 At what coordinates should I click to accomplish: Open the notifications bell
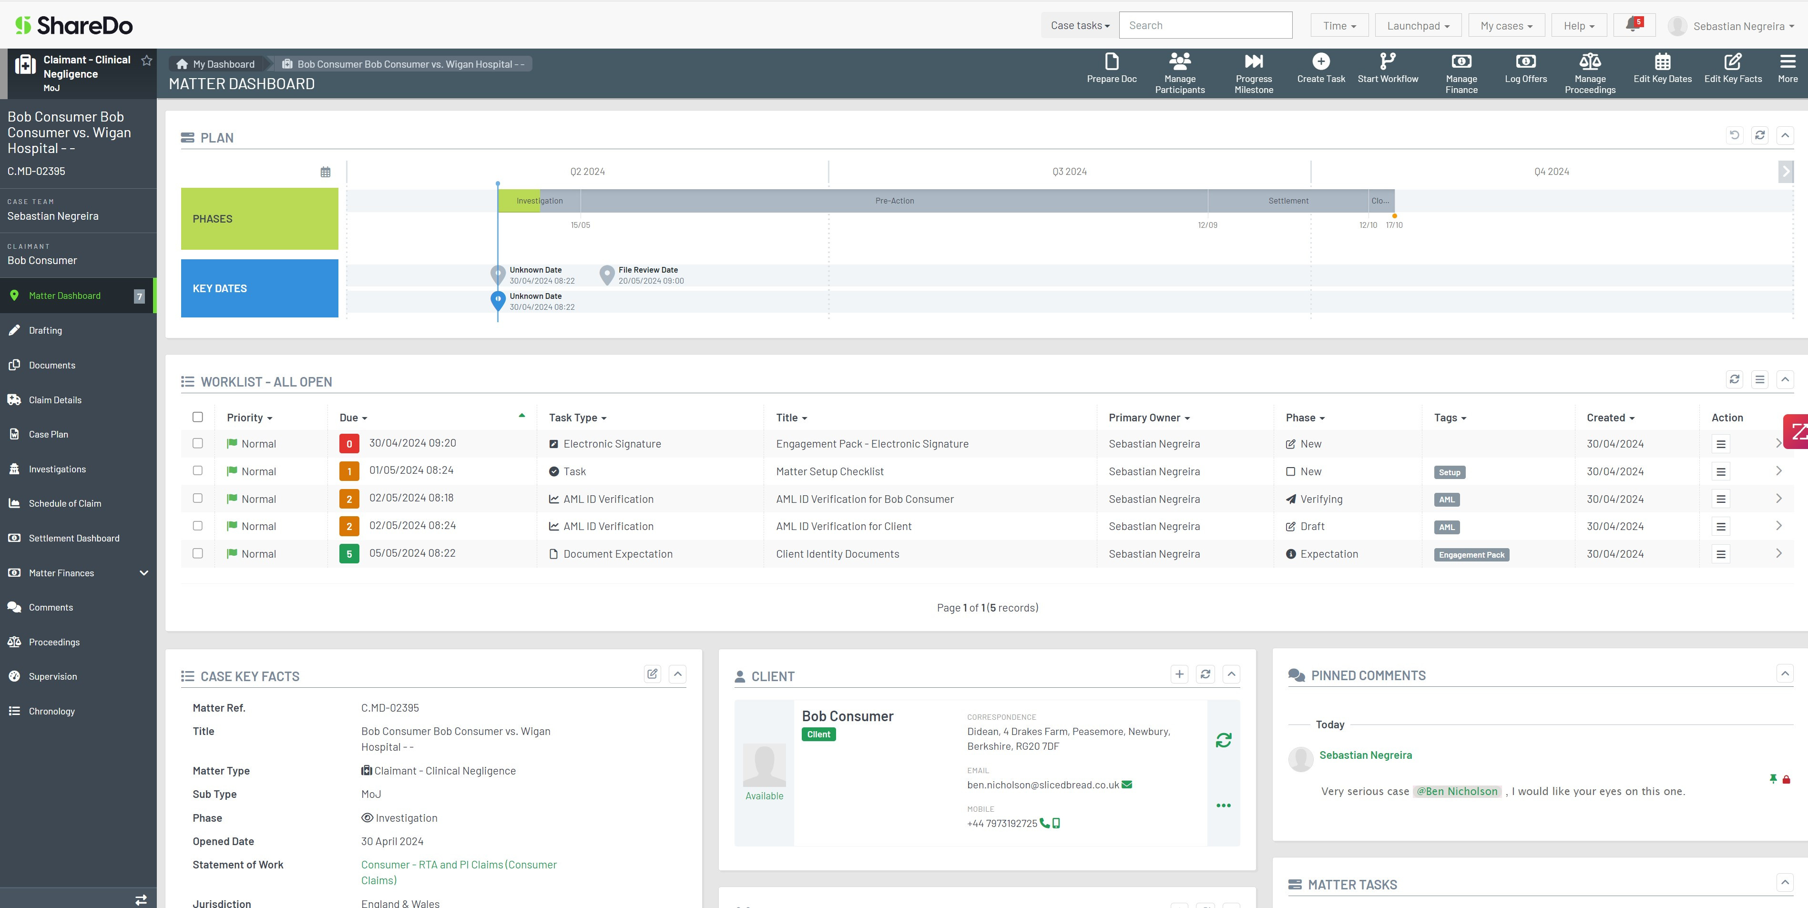pyautogui.click(x=1633, y=25)
